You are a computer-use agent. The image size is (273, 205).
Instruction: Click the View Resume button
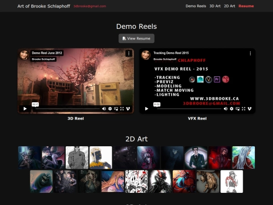pyautogui.click(x=136, y=38)
